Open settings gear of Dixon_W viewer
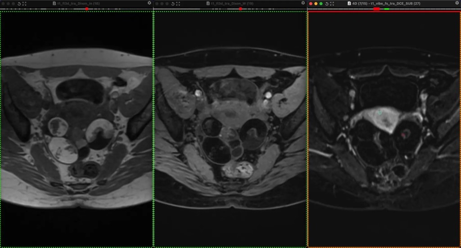461x248 pixels. click(303, 3)
